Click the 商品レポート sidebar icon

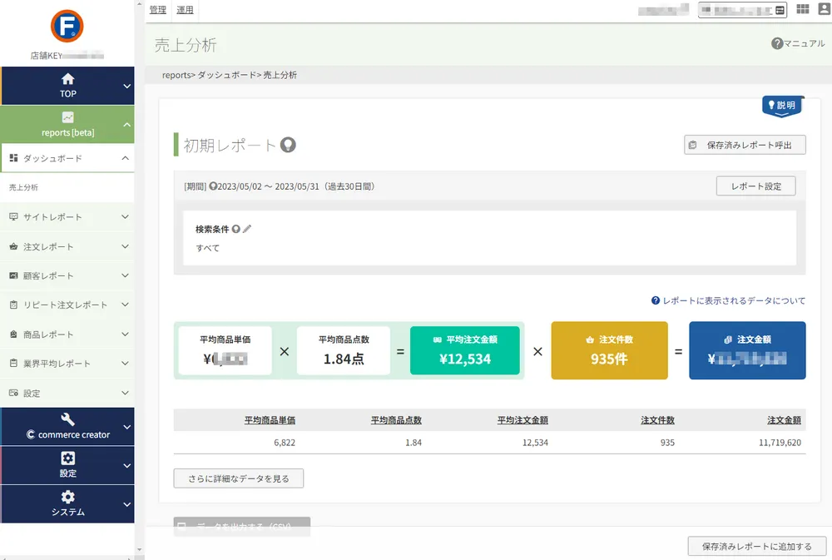14,334
